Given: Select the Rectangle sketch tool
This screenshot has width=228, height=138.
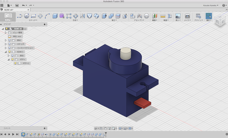Looking at the screenshot, I should 33,16.
